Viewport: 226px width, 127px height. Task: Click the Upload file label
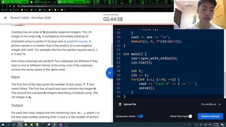130,104
